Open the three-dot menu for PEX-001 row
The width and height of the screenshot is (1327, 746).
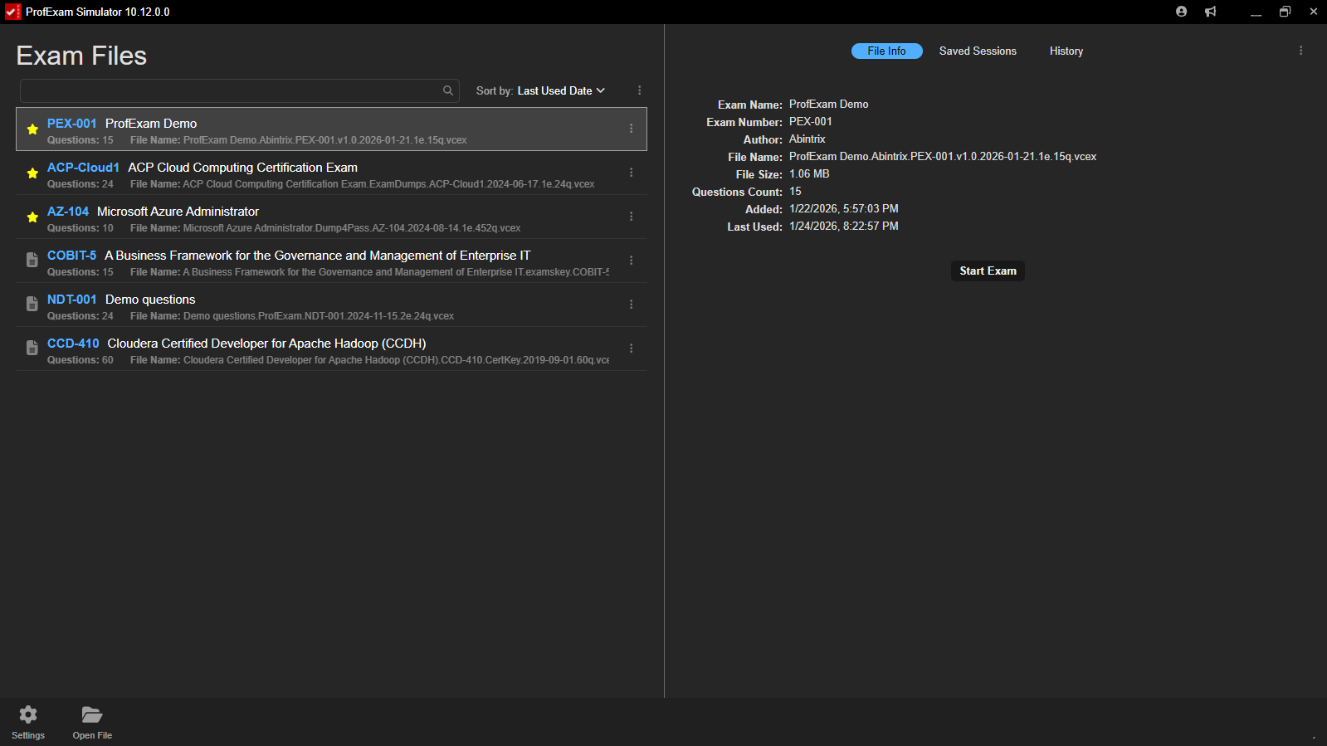point(632,129)
